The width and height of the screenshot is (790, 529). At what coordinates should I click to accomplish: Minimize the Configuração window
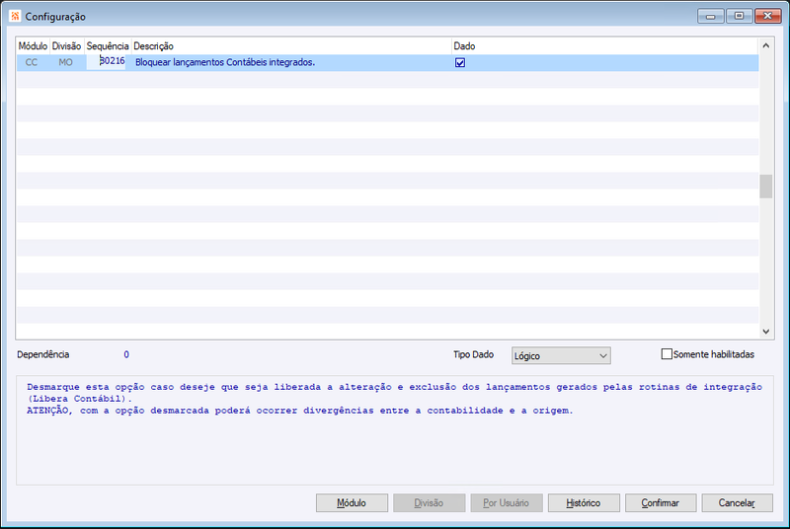pos(711,16)
